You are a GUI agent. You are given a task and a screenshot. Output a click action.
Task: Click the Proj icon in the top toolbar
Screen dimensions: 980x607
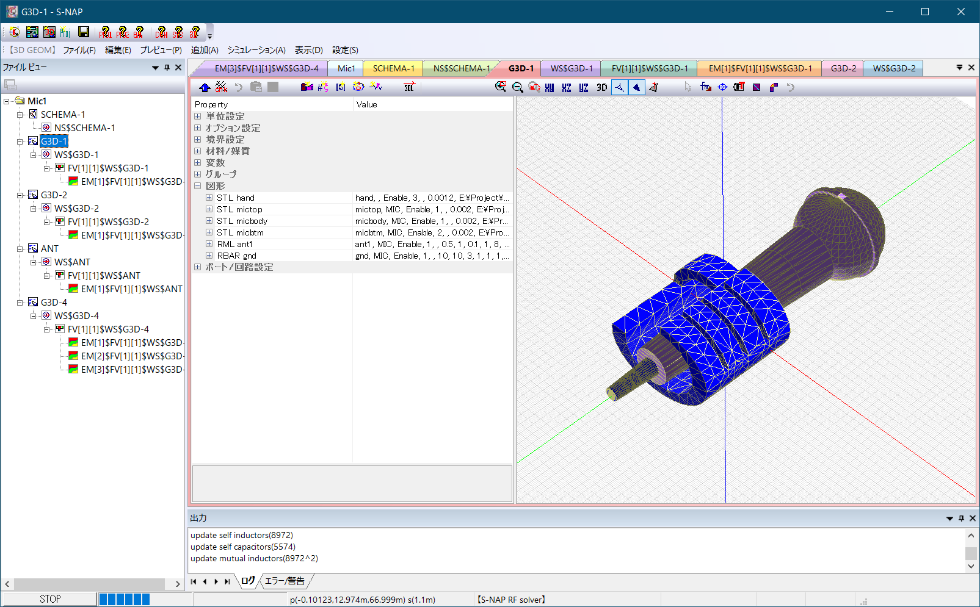[65, 32]
